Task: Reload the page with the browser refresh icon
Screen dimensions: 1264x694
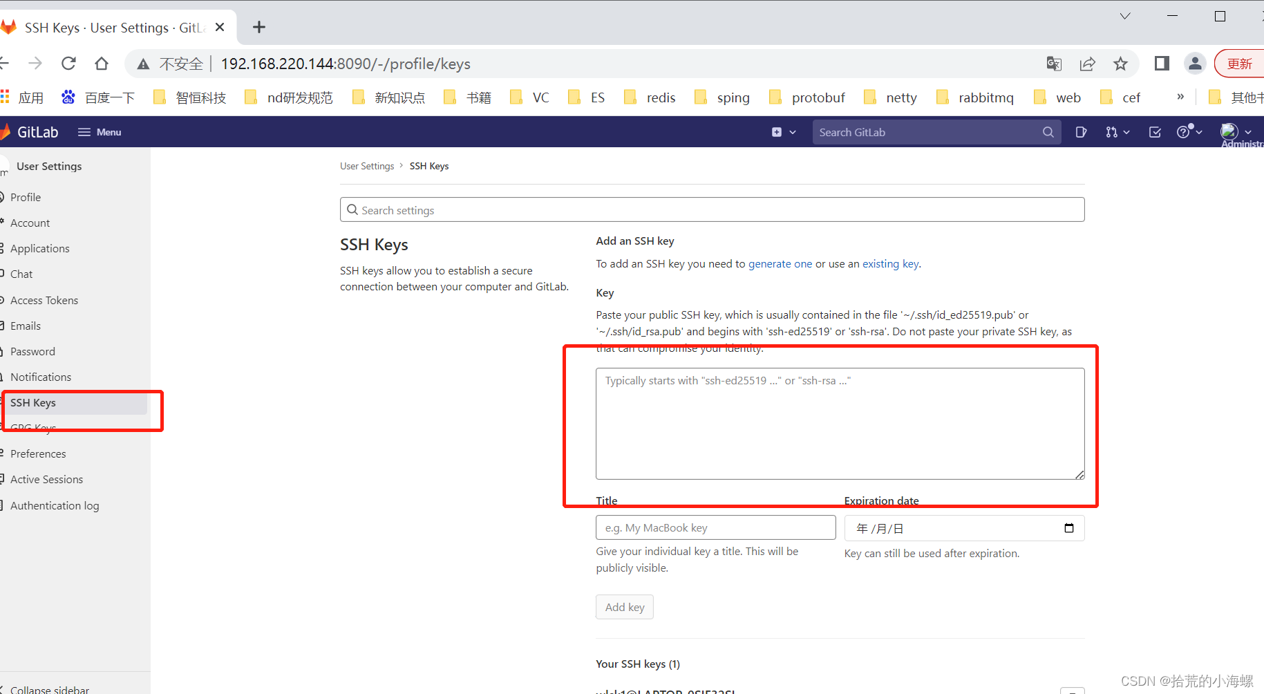Action: 68,64
